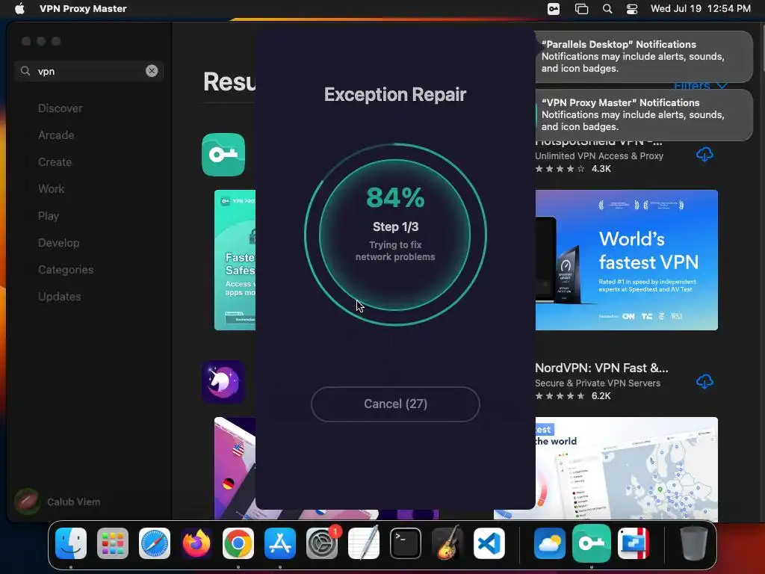765x574 pixels.
Task: Open Categories in App Store sidebar
Action: [66, 269]
